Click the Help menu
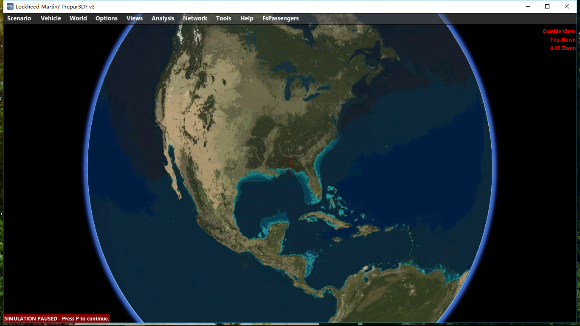Screen dimensions: 580x326 (247, 18)
